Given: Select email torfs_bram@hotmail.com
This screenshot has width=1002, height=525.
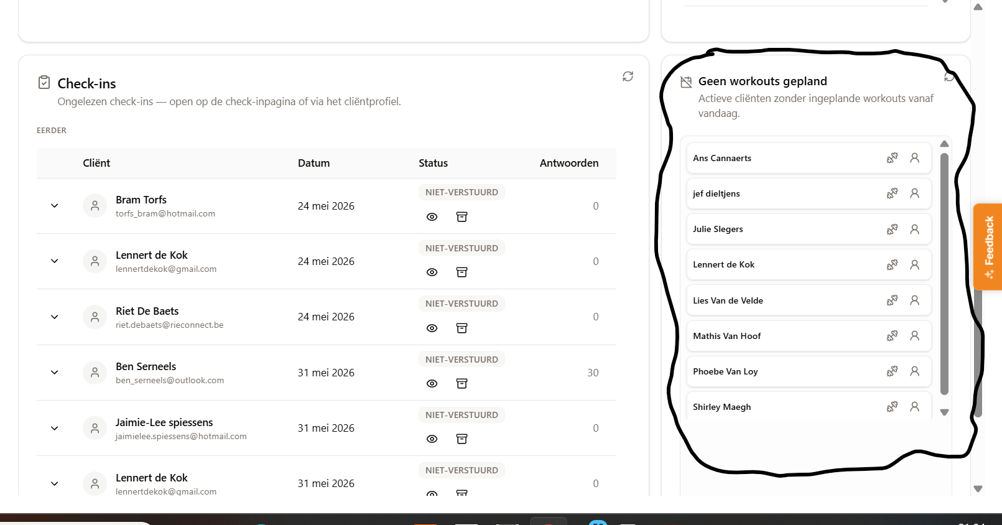Looking at the screenshot, I should click(165, 213).
